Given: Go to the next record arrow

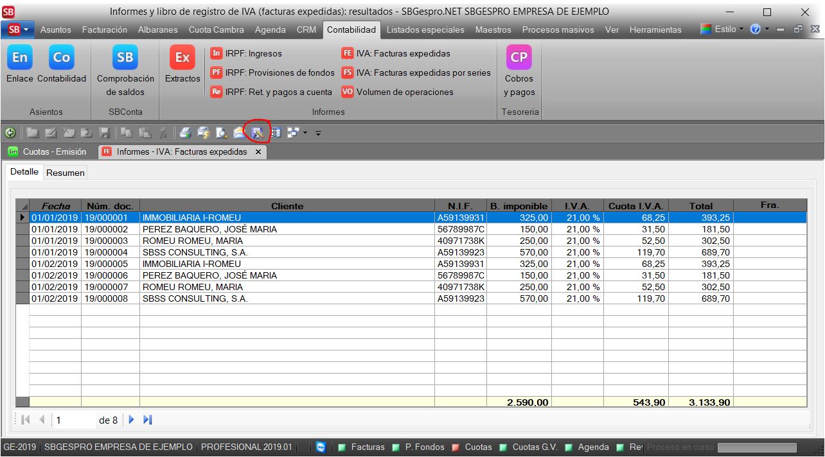Looking at the screenshot, I should (x=132, y=420).
